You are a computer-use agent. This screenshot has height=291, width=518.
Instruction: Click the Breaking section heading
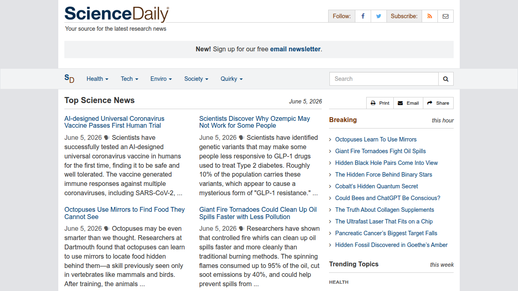[343, 120]
